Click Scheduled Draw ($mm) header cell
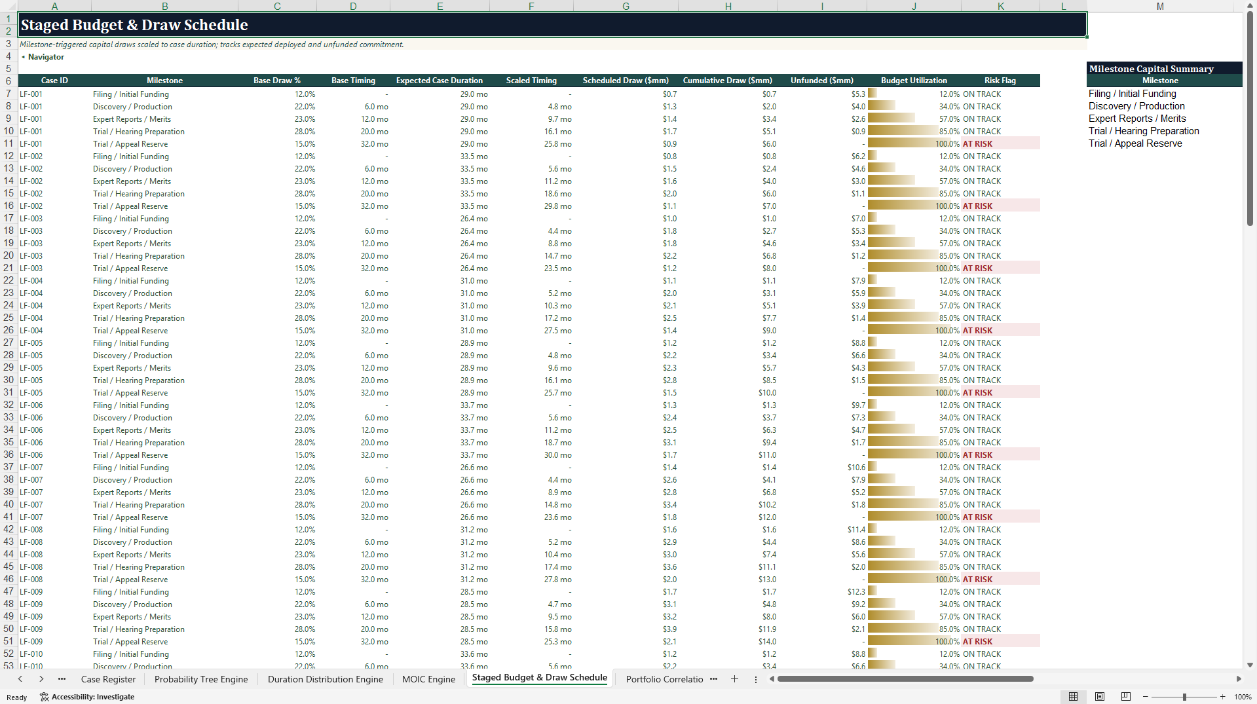1257x704 pixels. pos(626,81)
